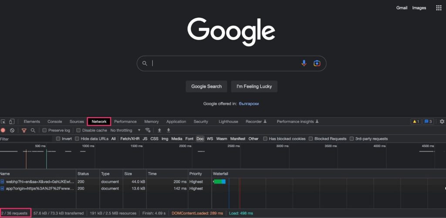The height and width of the screenshot is (218, 446).
Task: Switch to the Console tab
Action: tap(54, 122)
